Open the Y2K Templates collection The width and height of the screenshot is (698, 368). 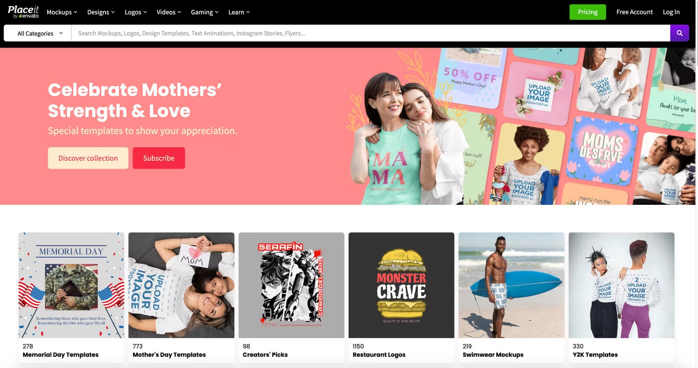(621, 285)
